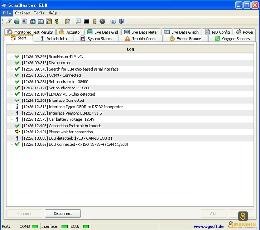Switch to PID Config tab
The width and height of the screenshot is (260, 230).
click(217, 32)
